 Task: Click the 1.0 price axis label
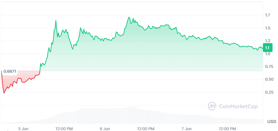point(267,54)
